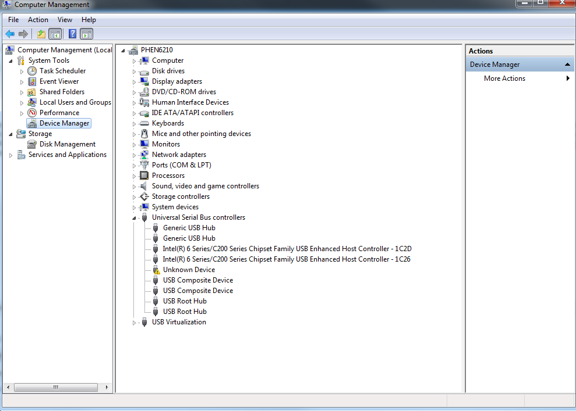Click the Event Viewer icon

tap(32, 81)
